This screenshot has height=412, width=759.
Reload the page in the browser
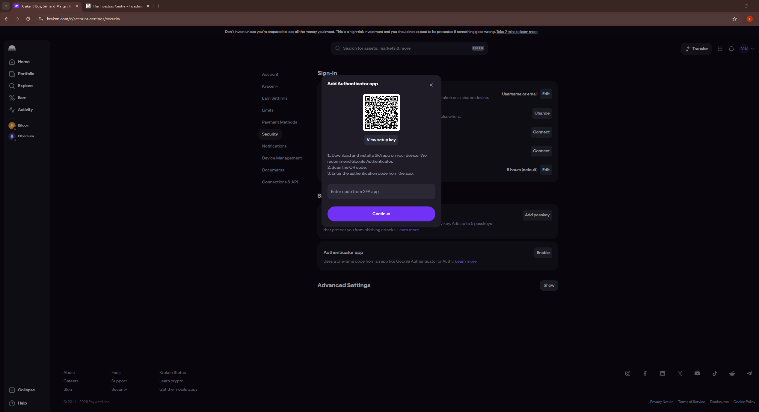pos(28,19)
